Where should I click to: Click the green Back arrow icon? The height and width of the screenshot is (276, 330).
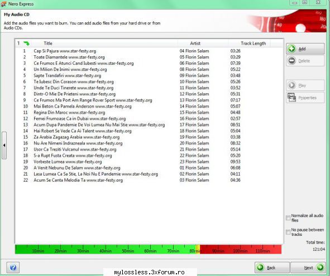[x=260, y=268]
